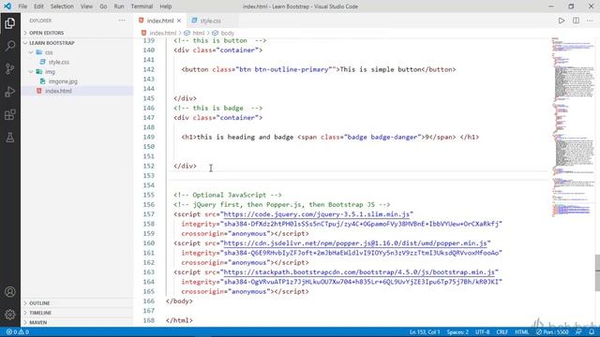Click the notifications bell in status bar
600x337 pixels.
pyautogui.click(x=592, y=332)
